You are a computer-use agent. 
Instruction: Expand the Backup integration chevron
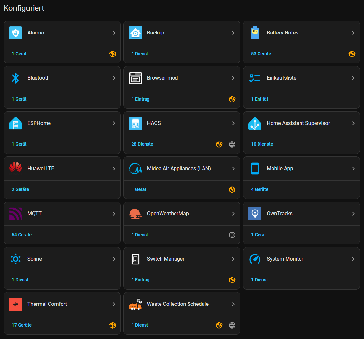[233, 33]
